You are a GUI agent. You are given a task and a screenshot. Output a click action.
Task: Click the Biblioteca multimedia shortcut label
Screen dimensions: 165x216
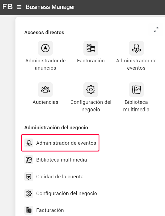click(136, 106)
